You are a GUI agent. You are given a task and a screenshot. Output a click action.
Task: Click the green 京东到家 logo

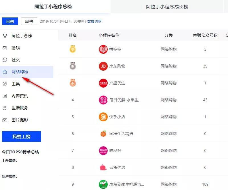(x=103, y=184)
